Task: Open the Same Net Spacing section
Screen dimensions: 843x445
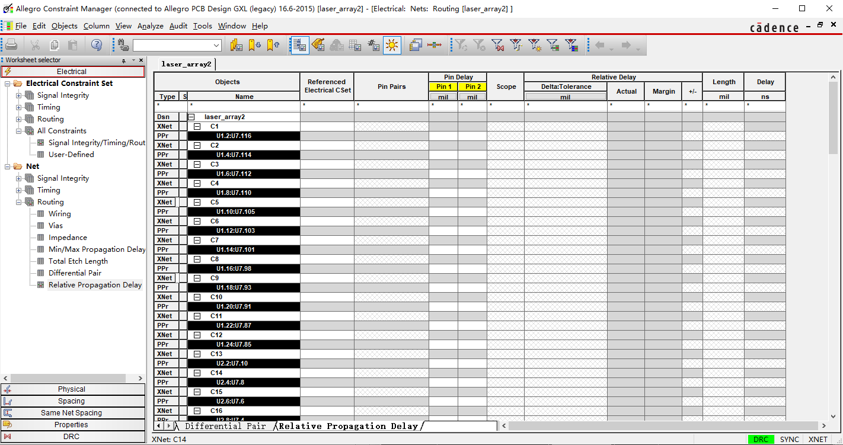Action: click(72, 413)
